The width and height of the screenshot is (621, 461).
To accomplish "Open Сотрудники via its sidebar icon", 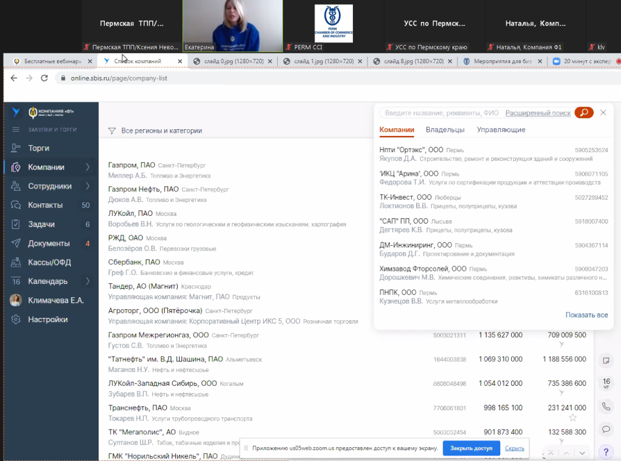I will click(16, 186).
